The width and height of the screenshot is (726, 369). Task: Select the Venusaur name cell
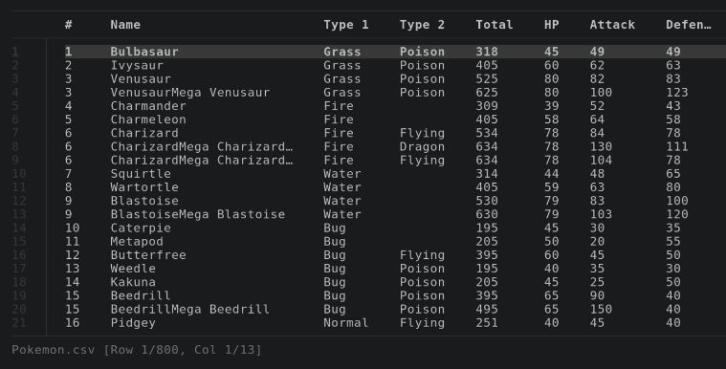tap(141, 78)
